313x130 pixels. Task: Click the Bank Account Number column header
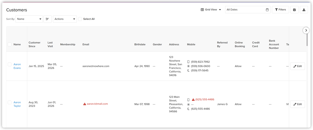274,44
